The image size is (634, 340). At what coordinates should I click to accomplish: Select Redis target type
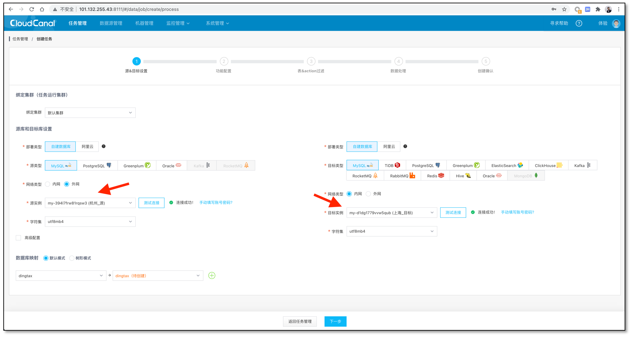[x=435, y=175]
